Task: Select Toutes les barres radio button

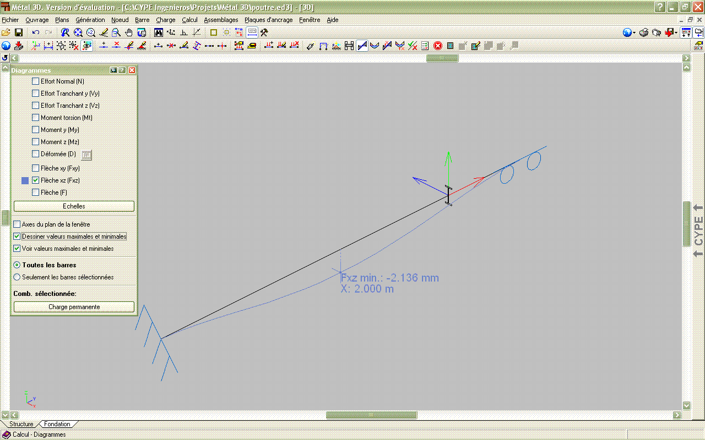Action: point(17,265)
